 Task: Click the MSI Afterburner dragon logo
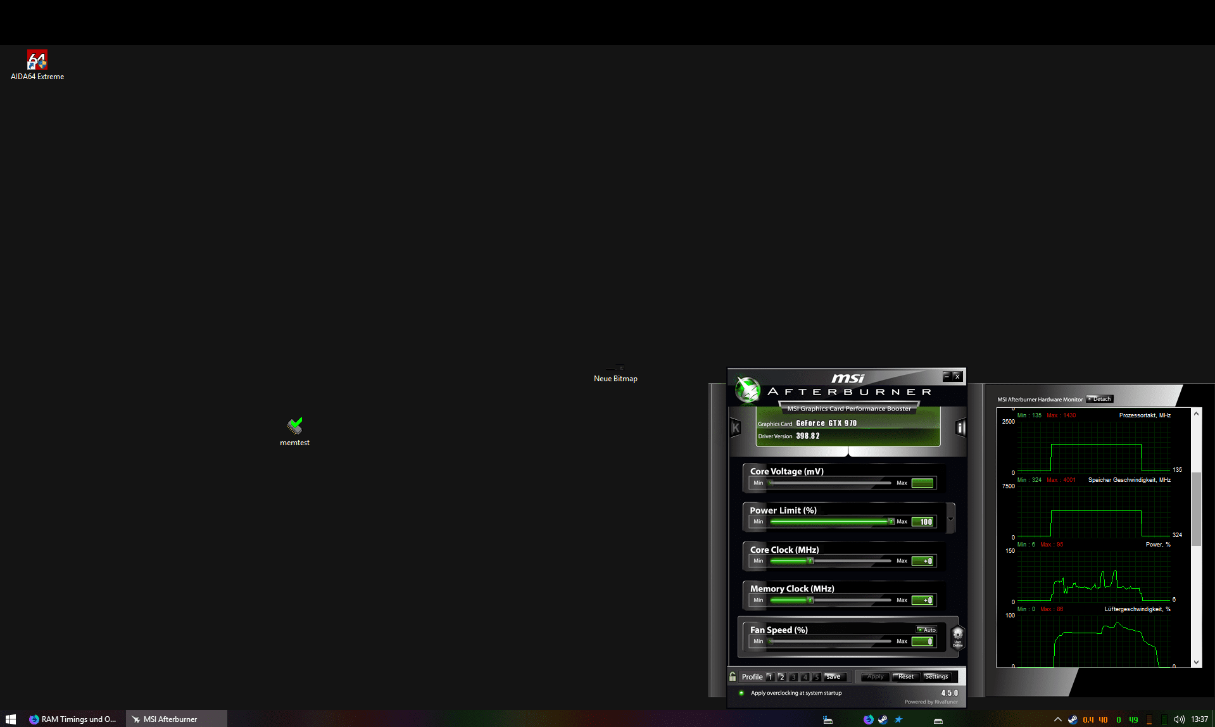[x=747, y=389]
